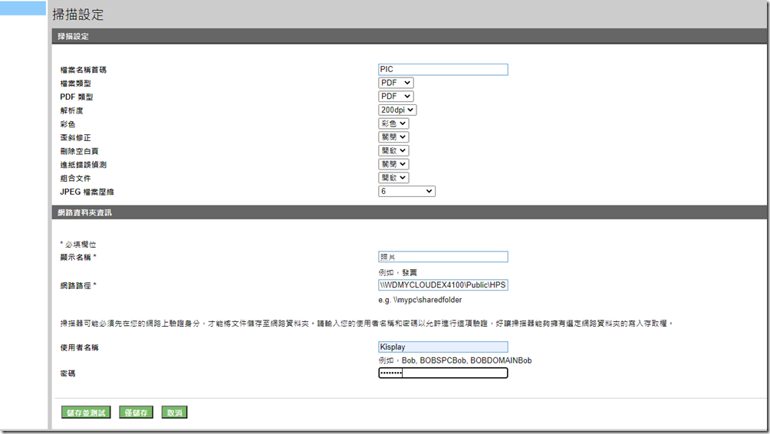Click the 顯示名稱 input field
The width and height of the screenshot is (770, 434).
pos(443,257)
